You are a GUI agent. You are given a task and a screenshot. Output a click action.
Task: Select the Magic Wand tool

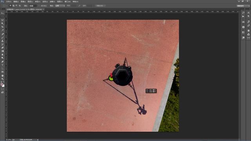[x=2, y=23]
